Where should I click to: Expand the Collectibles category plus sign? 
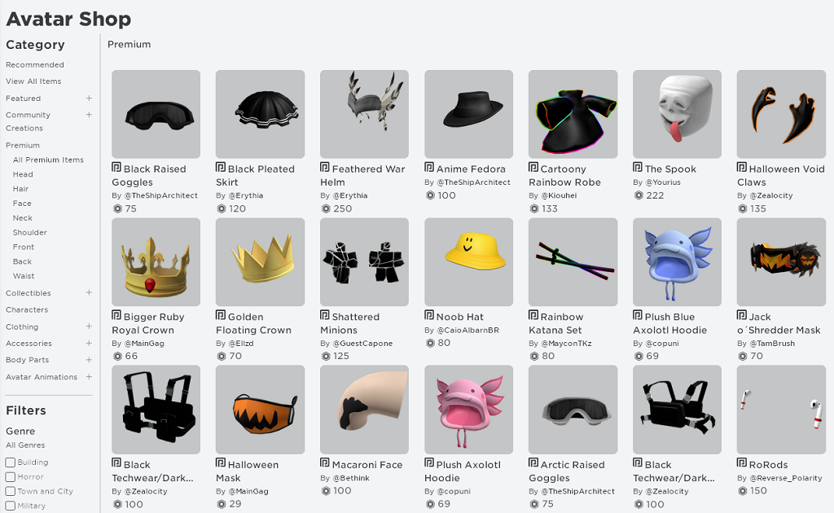[x=89, y=293]
